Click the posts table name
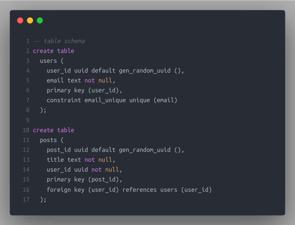The width and height of the screenshot is (295, 225). pos(48,140)
